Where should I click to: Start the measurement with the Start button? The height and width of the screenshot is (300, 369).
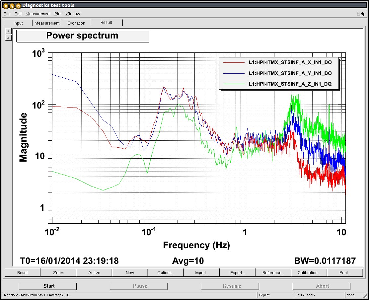[x=47, y=286]
